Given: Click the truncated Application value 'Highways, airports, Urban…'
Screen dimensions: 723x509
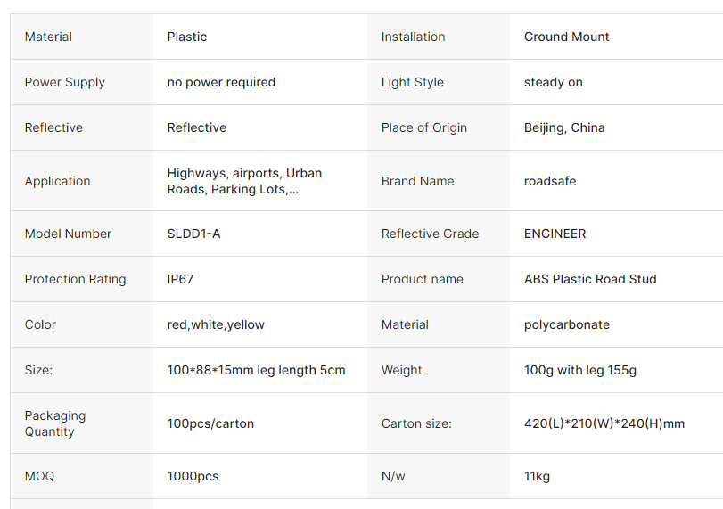Looking at the screenshot, I should 244,181.
